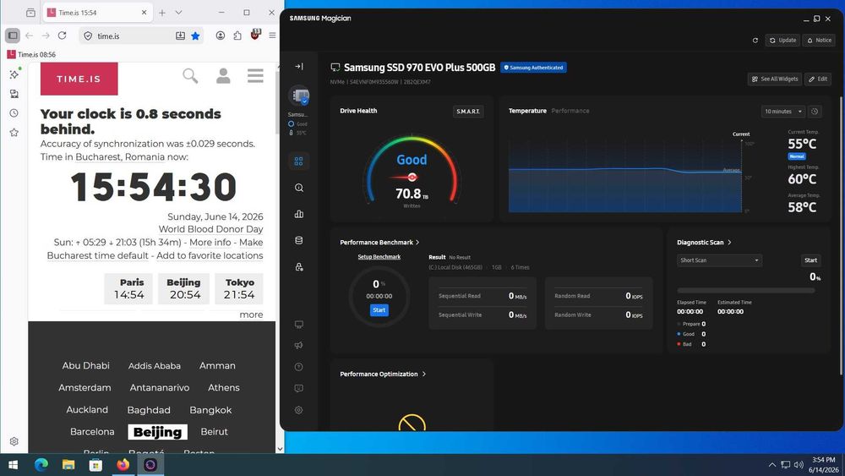Click the Notice button in Magician
The height and width of the screenshot is (476, 845).
(819, 41)
